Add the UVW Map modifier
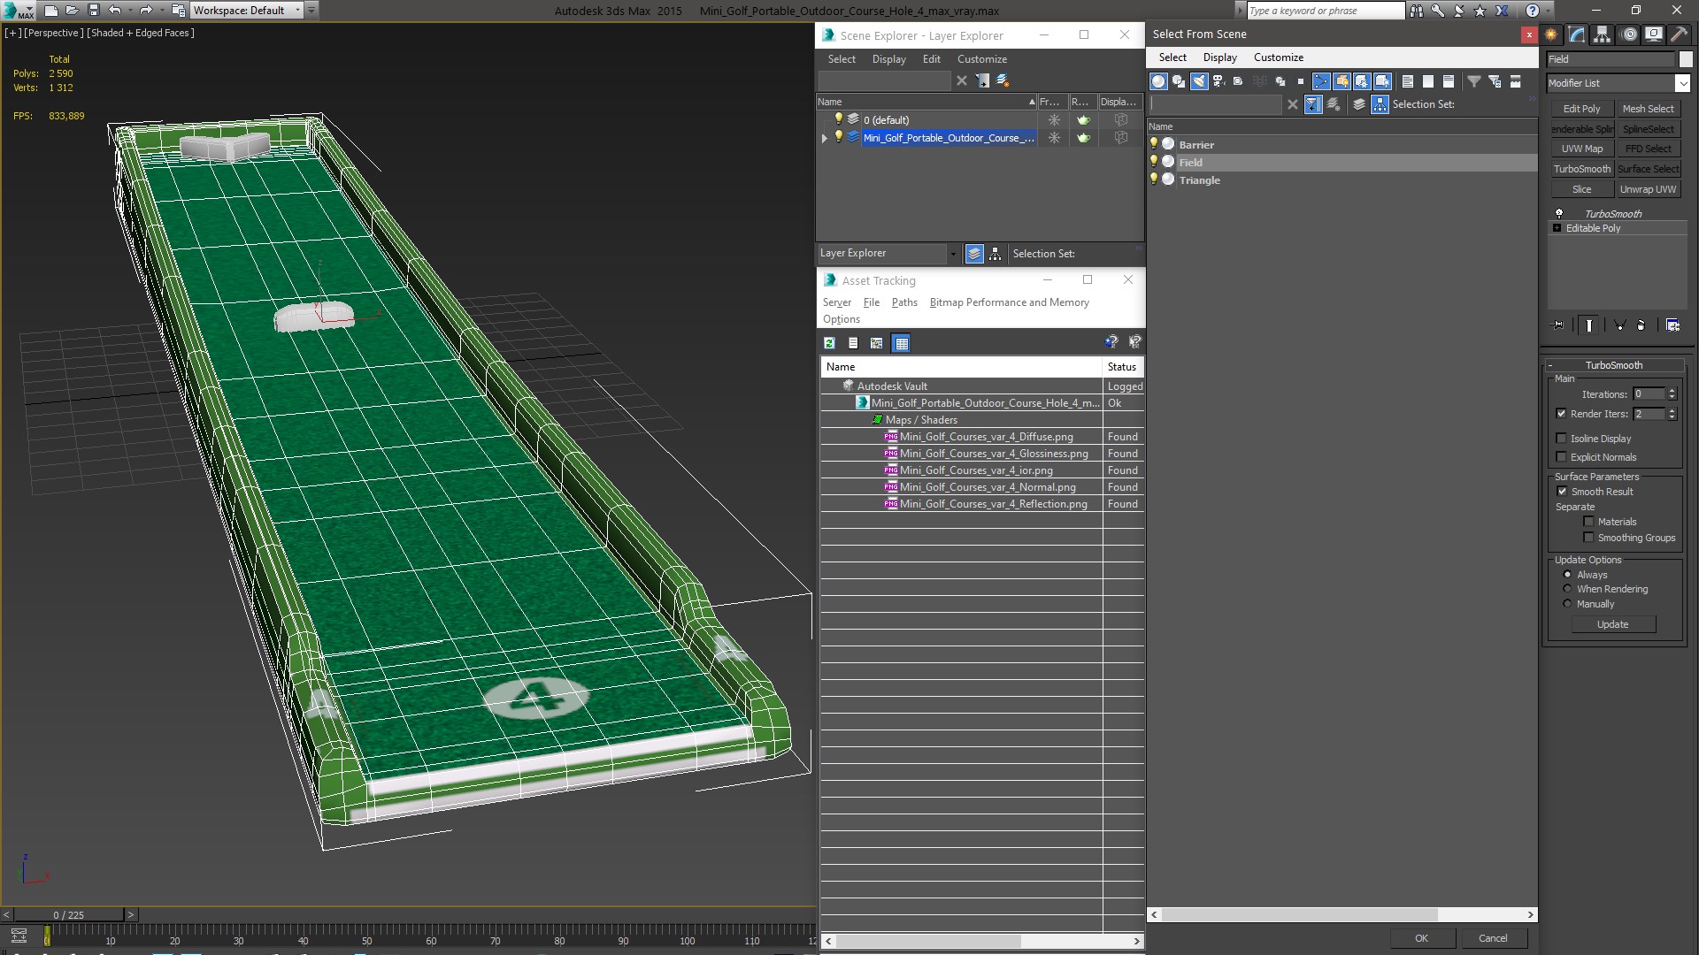The image size is (1699, 955). pos(1581,149)
